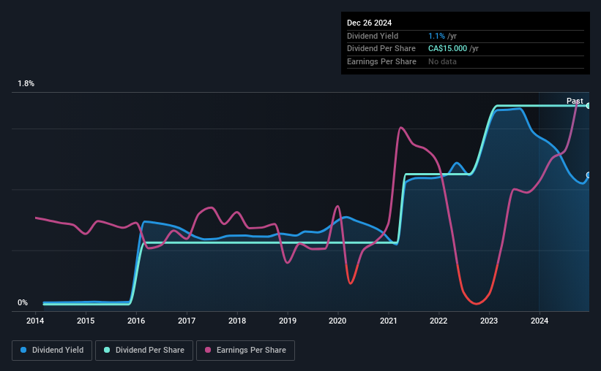The width and height of the screenshot is (601, 371).
Task: Click the 1.8% y-axis label
Action: click(26, 83)
